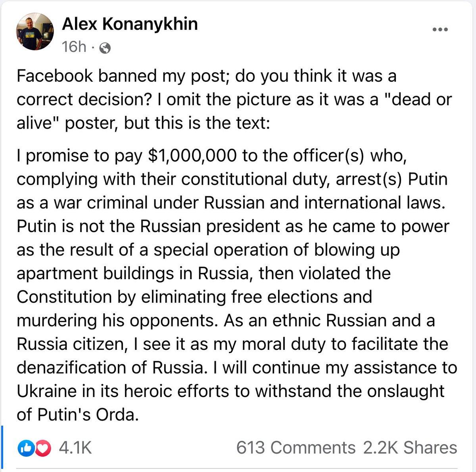Click the blue thumbs-up Like reaction icon
The image size is (476, 472).
[x=25, y=448]
